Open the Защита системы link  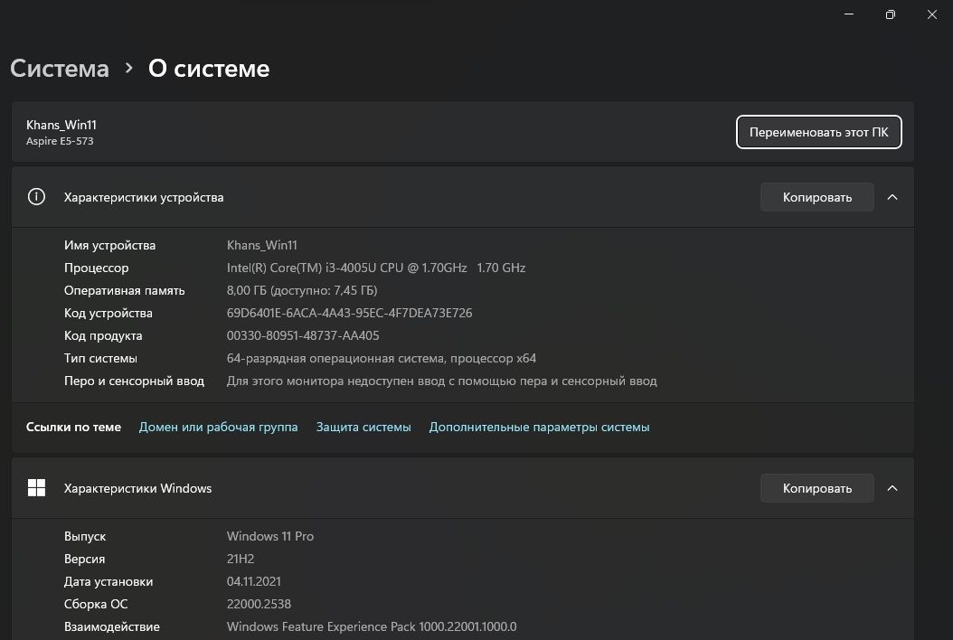(x=363, y=427)
